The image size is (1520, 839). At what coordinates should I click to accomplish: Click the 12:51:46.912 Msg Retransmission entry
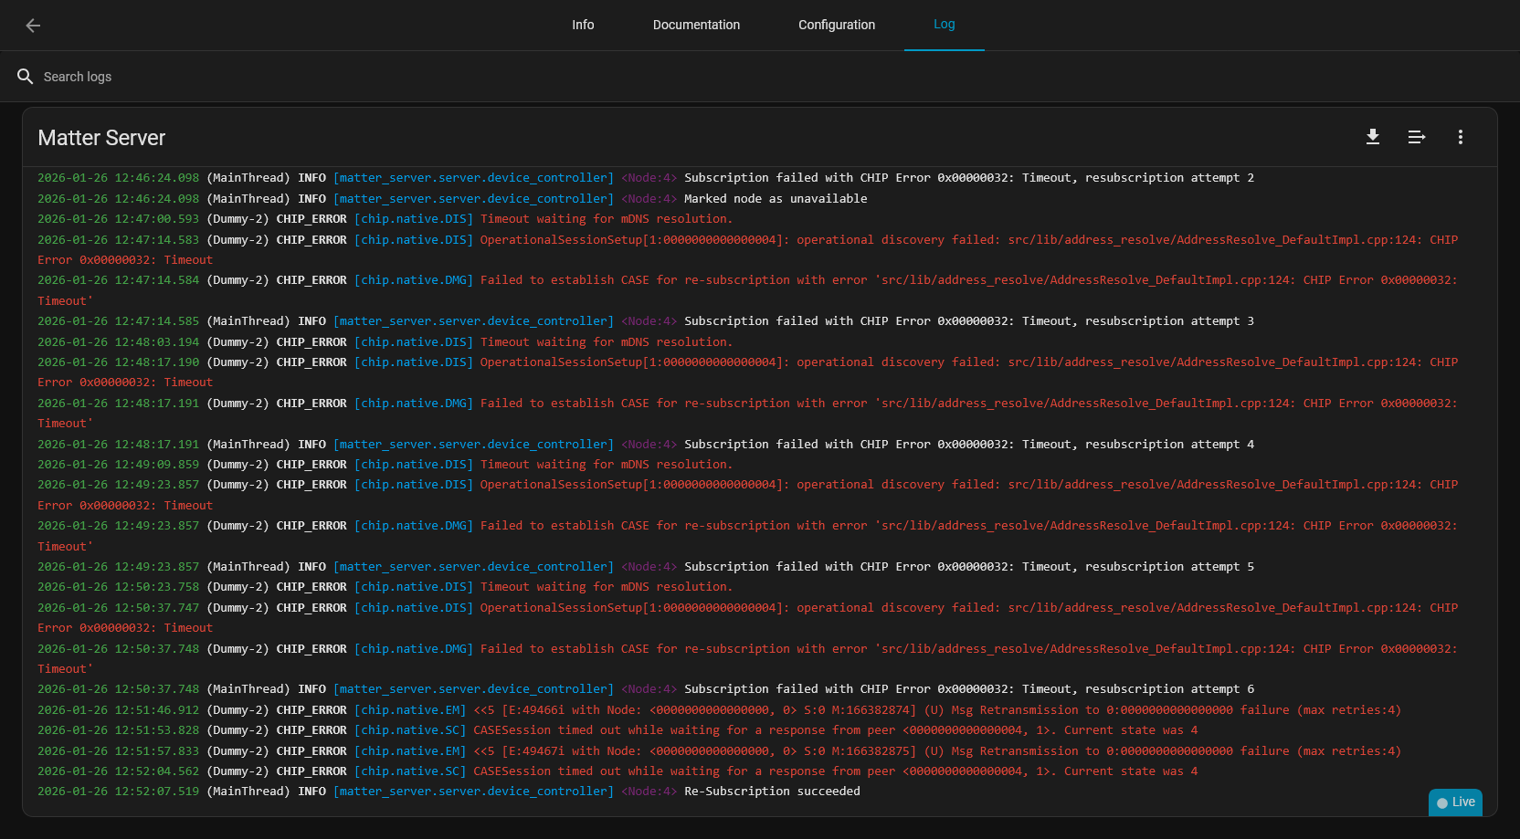[x=936, y=710]
